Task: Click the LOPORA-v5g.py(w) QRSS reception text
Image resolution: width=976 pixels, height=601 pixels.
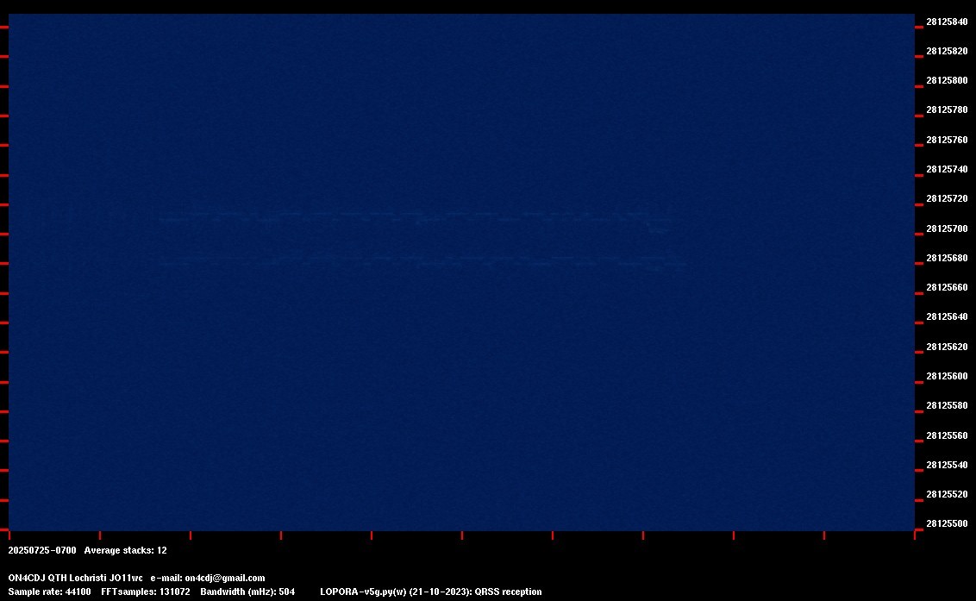Action: point(431,592)
